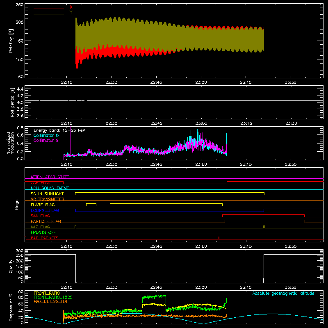The height and width of the screenshot is (328, 328).
Task: Click 22:30 tick under Roll period plot
Action: coord(112,123)
